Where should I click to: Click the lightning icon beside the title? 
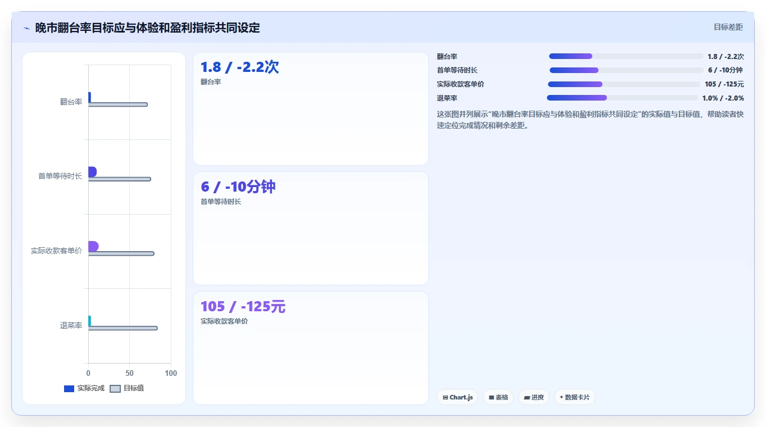(x=27, y=28)
